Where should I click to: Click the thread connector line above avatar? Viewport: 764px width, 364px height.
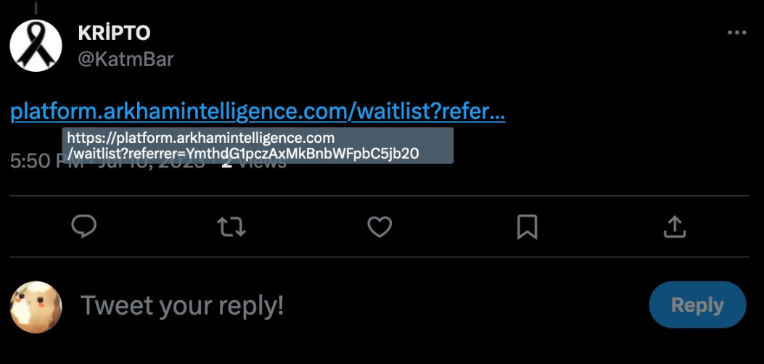pyautogui.click(x=36, y=7)
